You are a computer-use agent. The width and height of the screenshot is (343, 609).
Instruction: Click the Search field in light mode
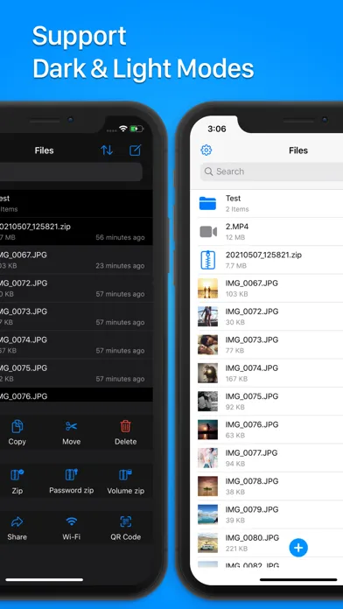coord(271,171)
